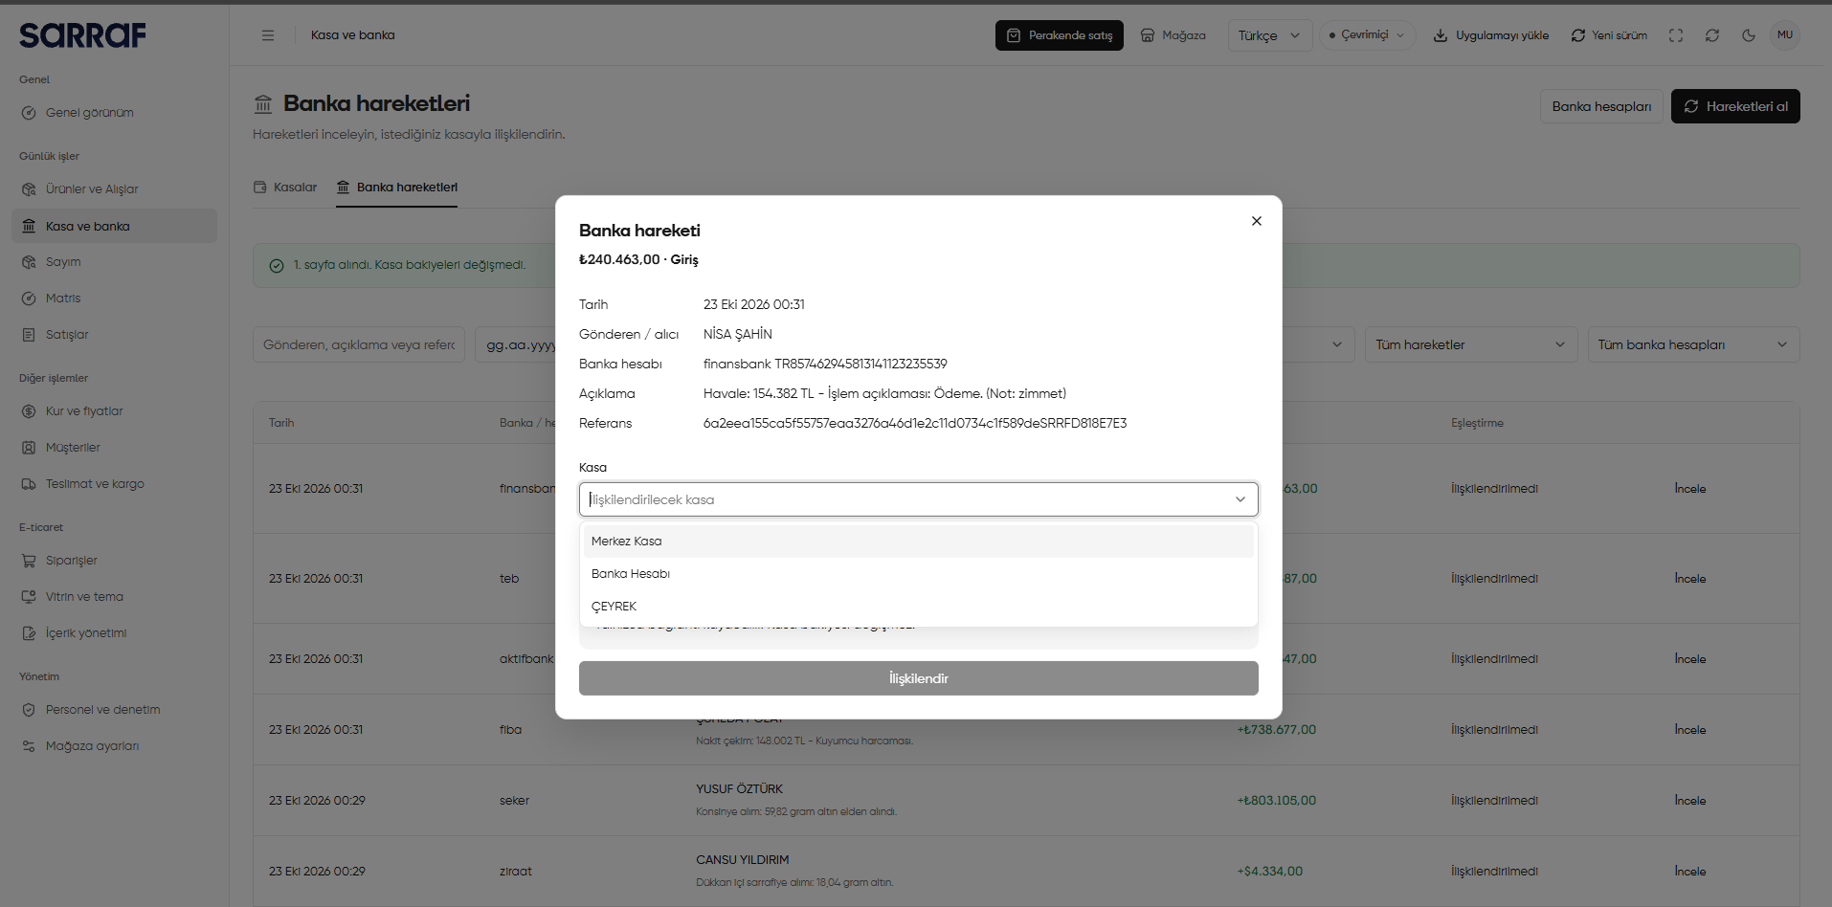
Task: Toggle dark mode moon icon
Action: (x=1749, y=35)
